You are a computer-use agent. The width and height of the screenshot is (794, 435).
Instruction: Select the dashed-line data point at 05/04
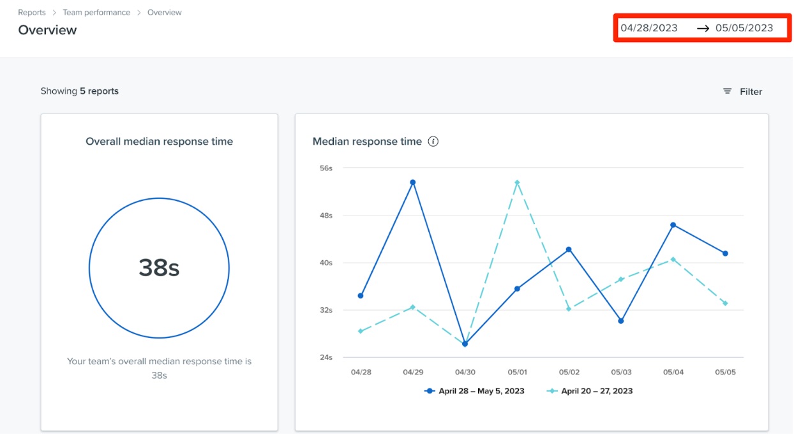(x=673, y=260)
